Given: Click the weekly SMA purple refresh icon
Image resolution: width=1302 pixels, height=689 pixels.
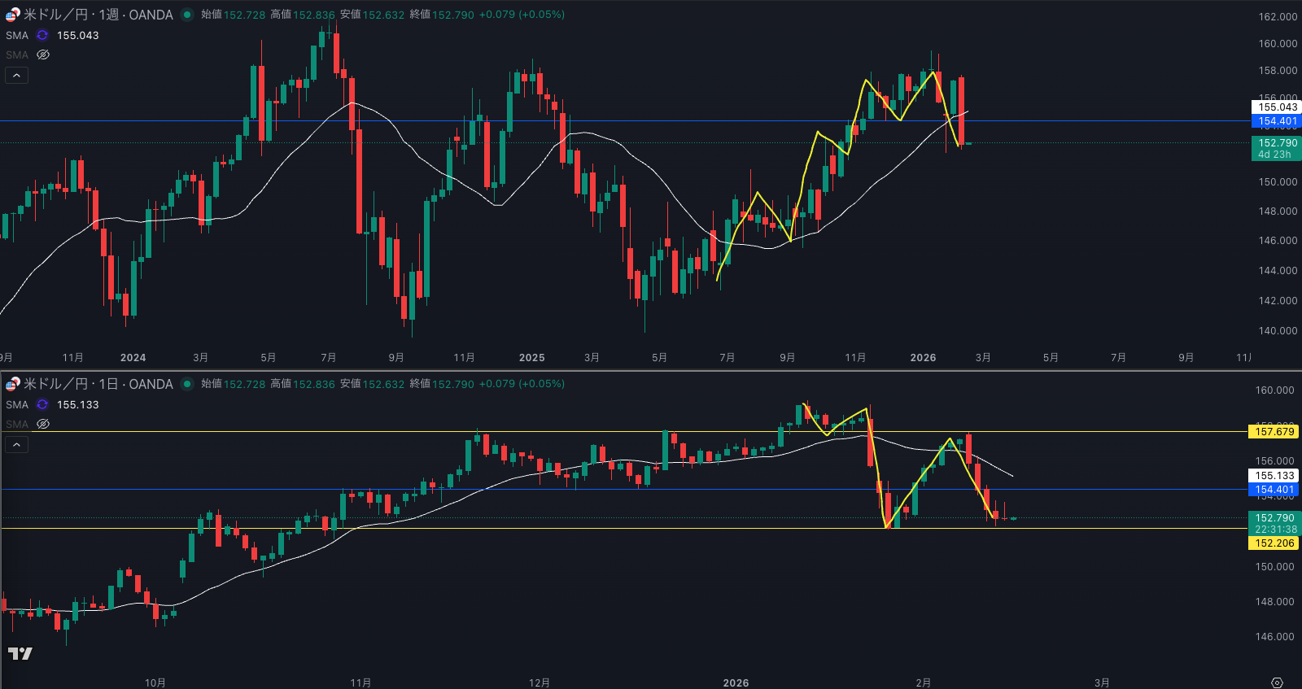Looking at the screenshot, I should click(42, 36).
